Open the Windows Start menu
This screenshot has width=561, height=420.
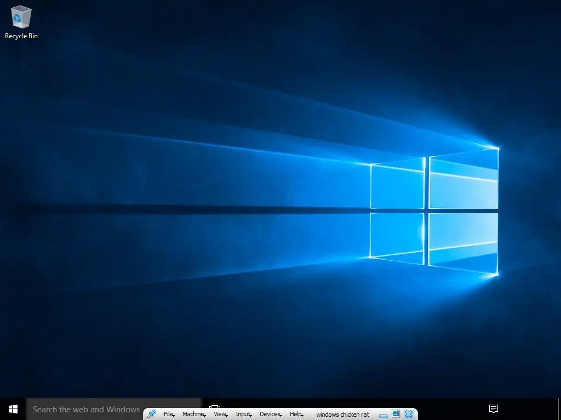(x=13, y=409)
